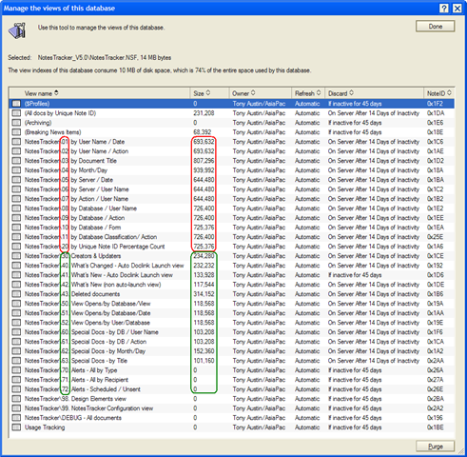Screen dimensions: 467x457
Task: Sort by Refresh column header
Action: coord(308,93)
